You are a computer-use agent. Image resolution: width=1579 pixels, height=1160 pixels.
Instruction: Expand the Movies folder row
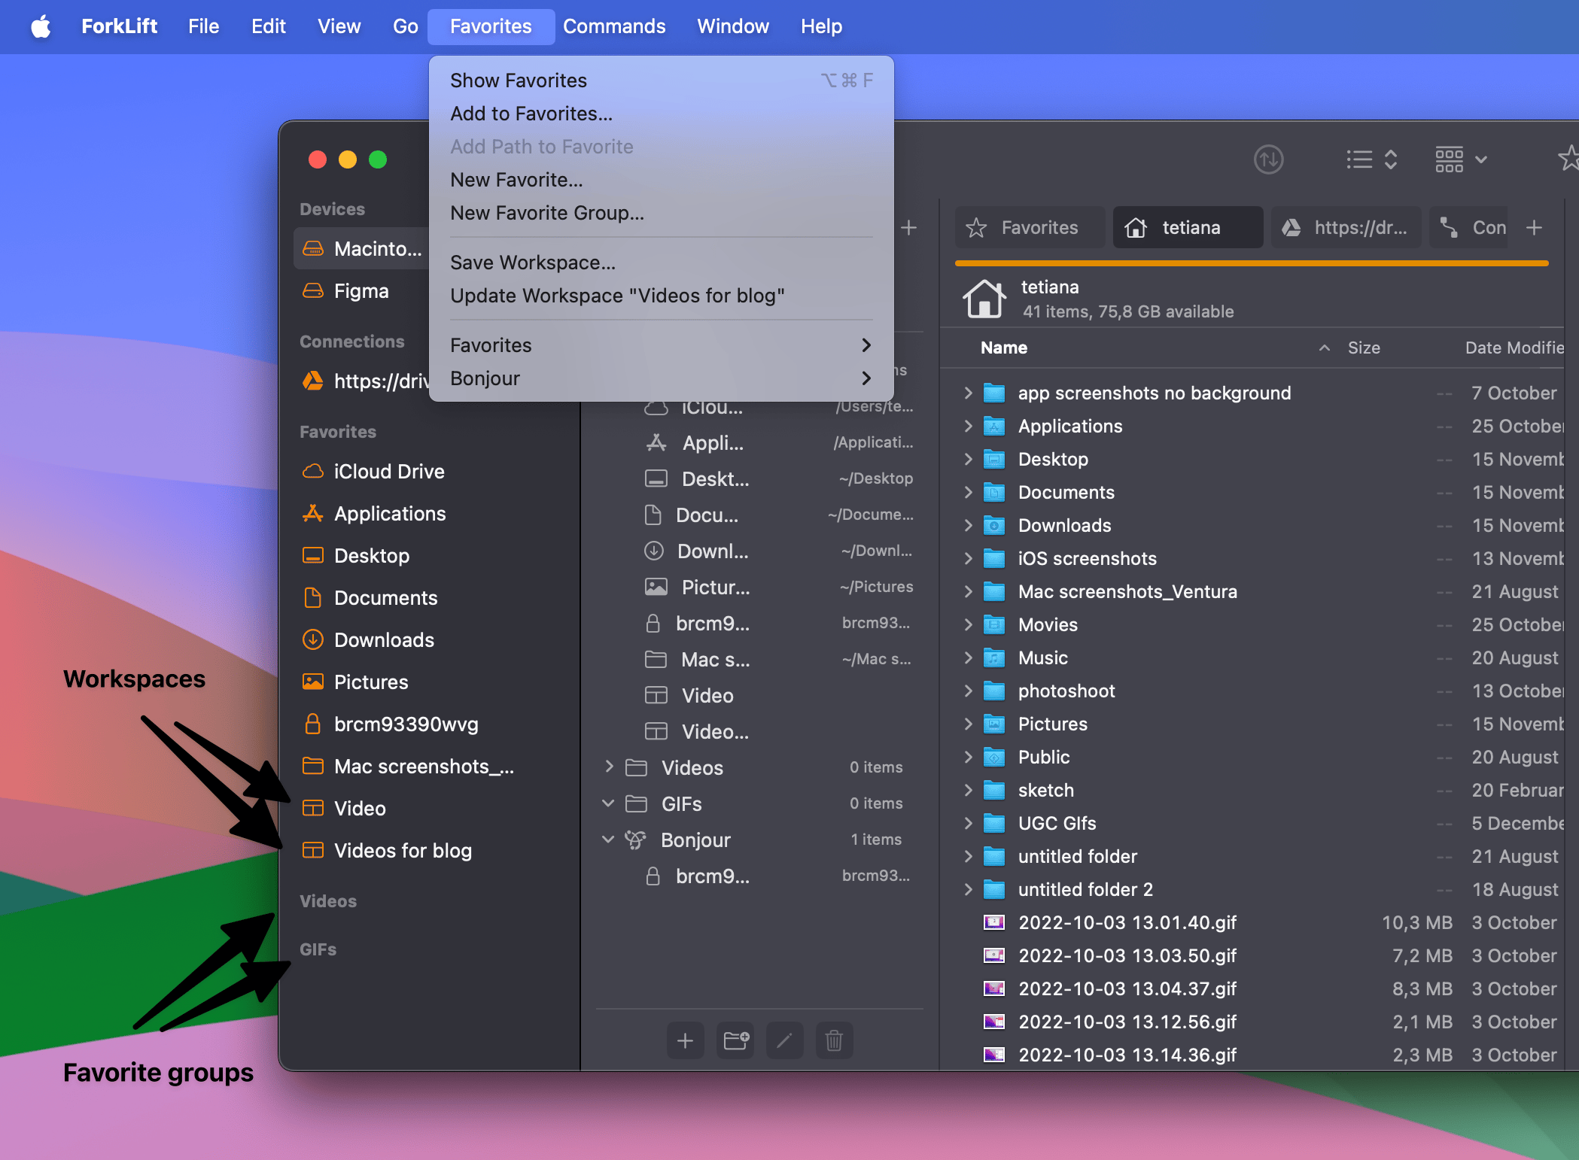coord(969,624)
